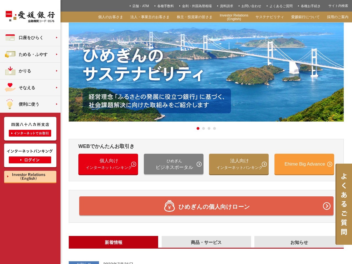Select the second carousel dot
Screen dimensions: 352x264
(x=204, y=128)
